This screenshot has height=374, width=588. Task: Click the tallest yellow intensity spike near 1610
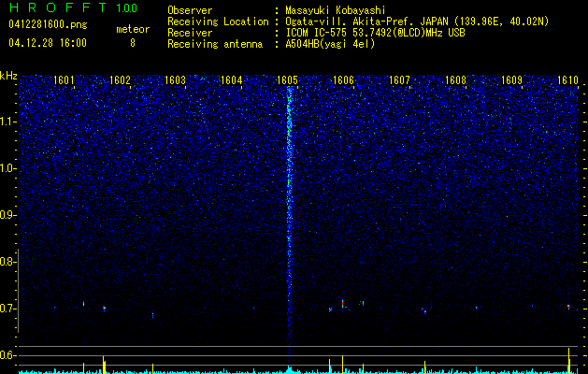coord(569,360)
